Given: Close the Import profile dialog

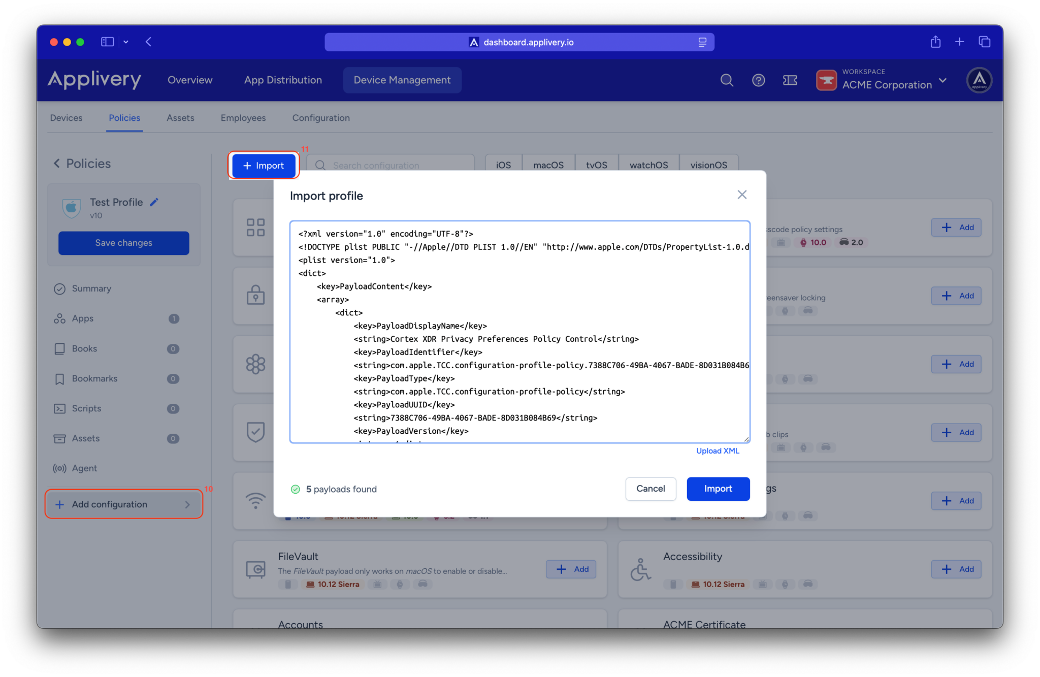Looking at the screenshot, I should 742,195.
